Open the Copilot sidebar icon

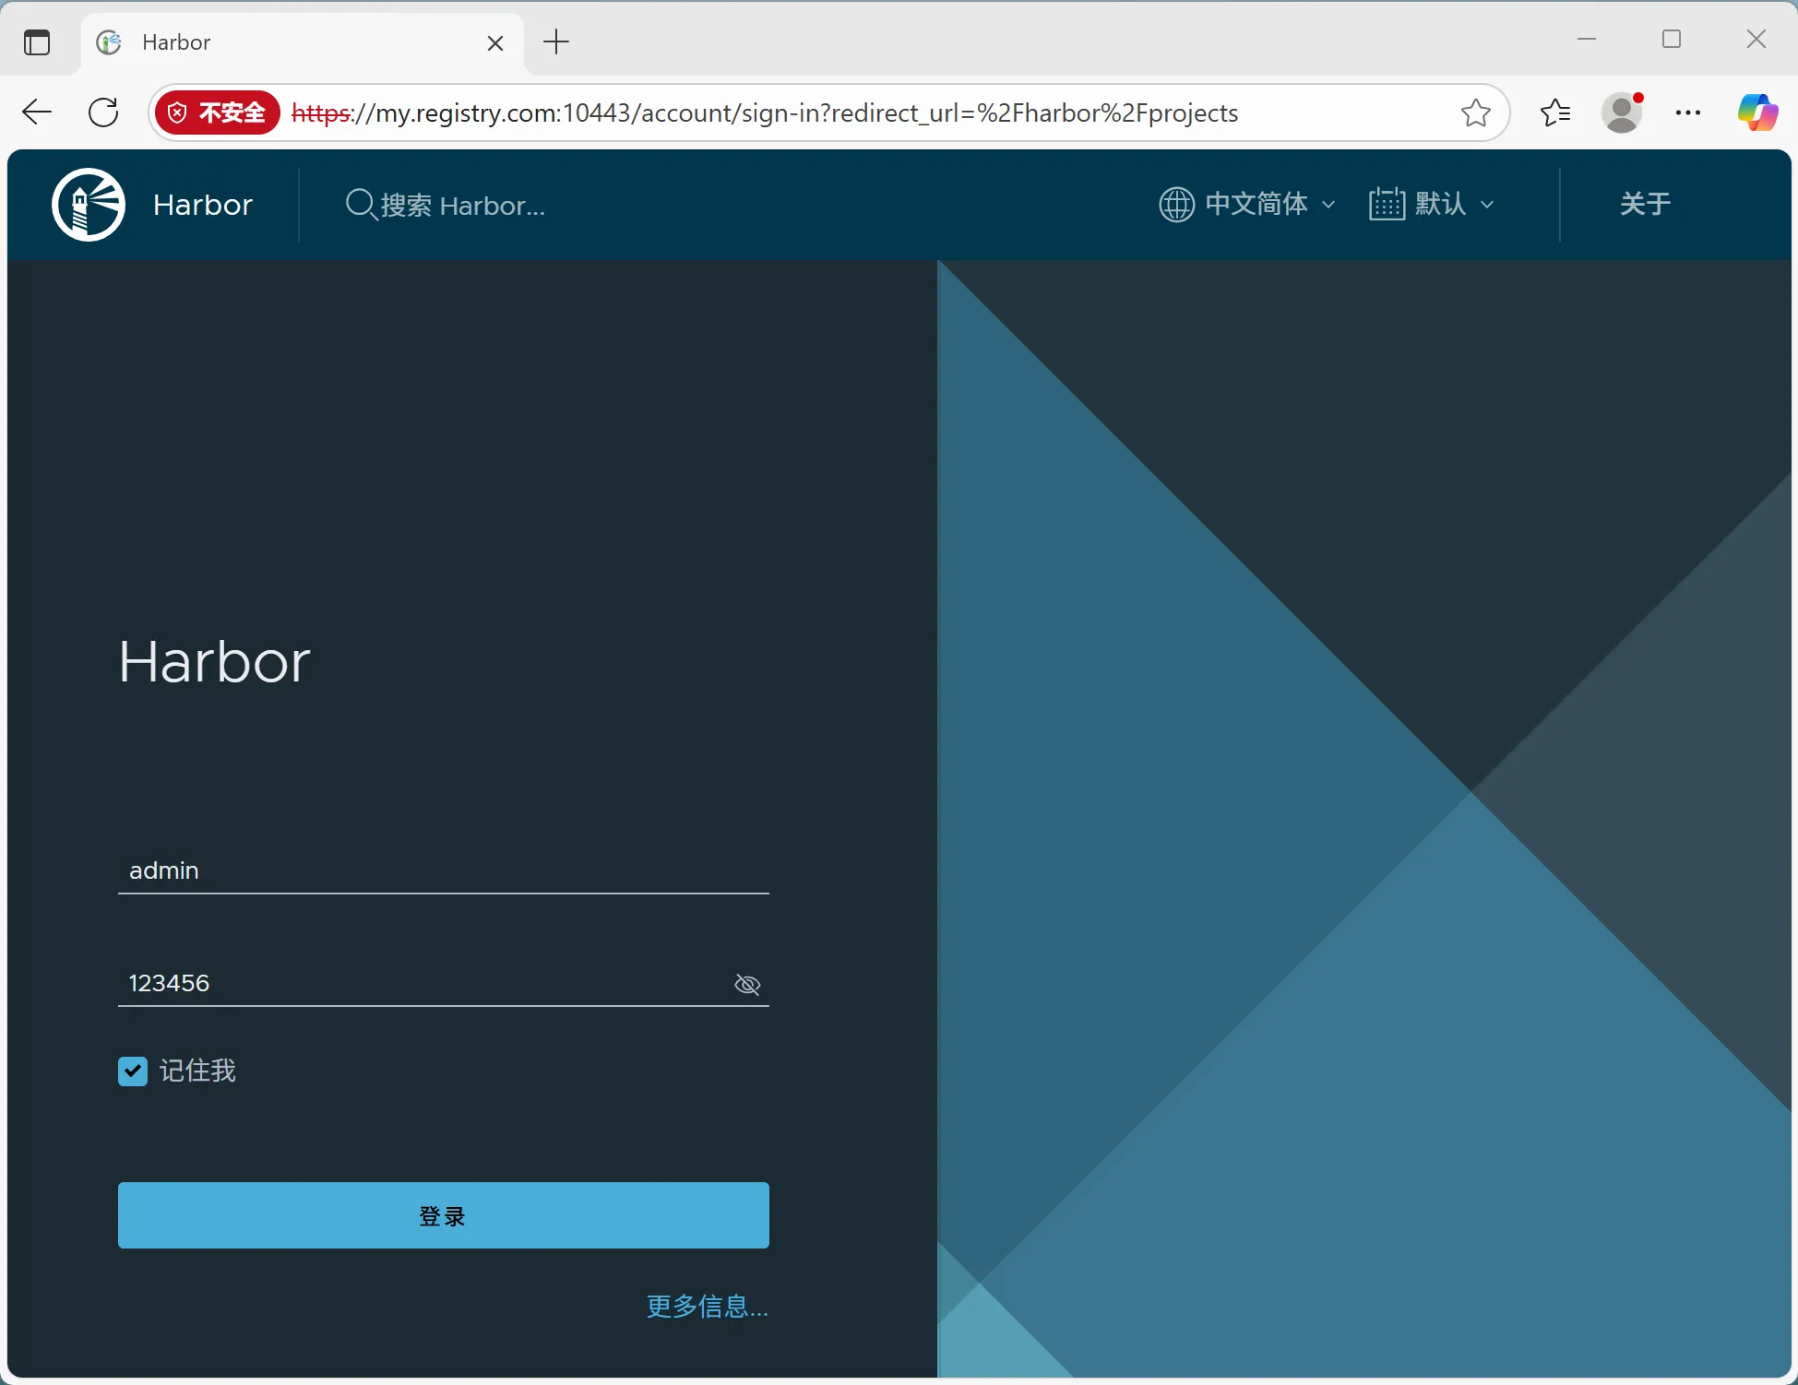coord(1756,112)
